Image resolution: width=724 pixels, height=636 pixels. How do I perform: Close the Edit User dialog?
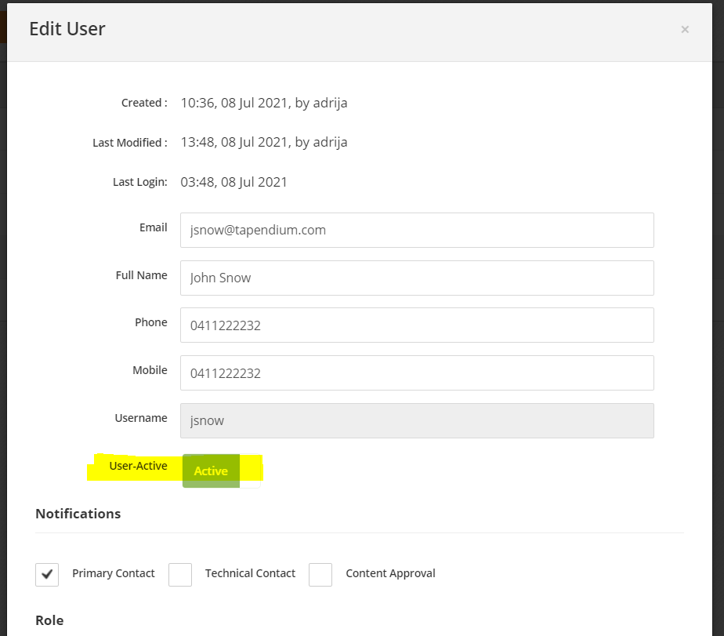[685, 30]
